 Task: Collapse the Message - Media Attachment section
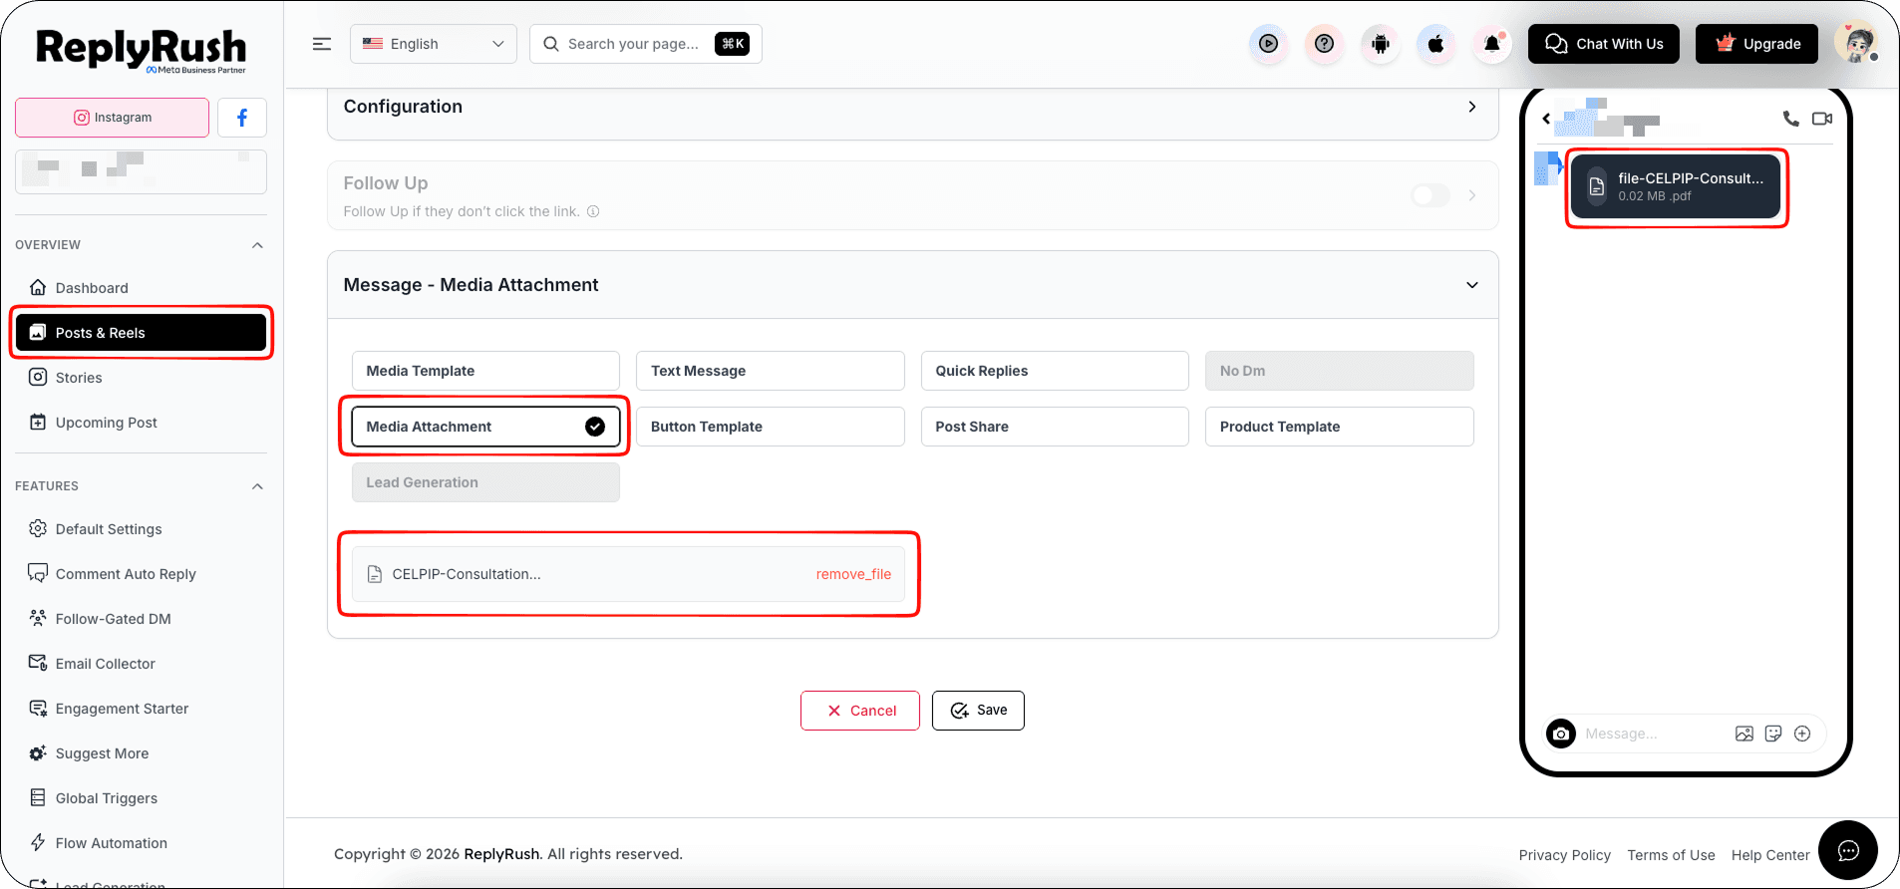click(x=1471, y=285)
